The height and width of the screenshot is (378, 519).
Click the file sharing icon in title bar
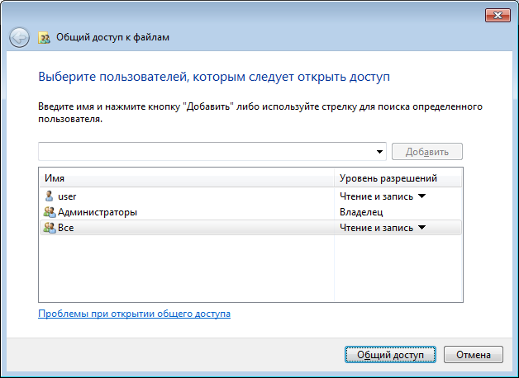[x=45, y=37]
